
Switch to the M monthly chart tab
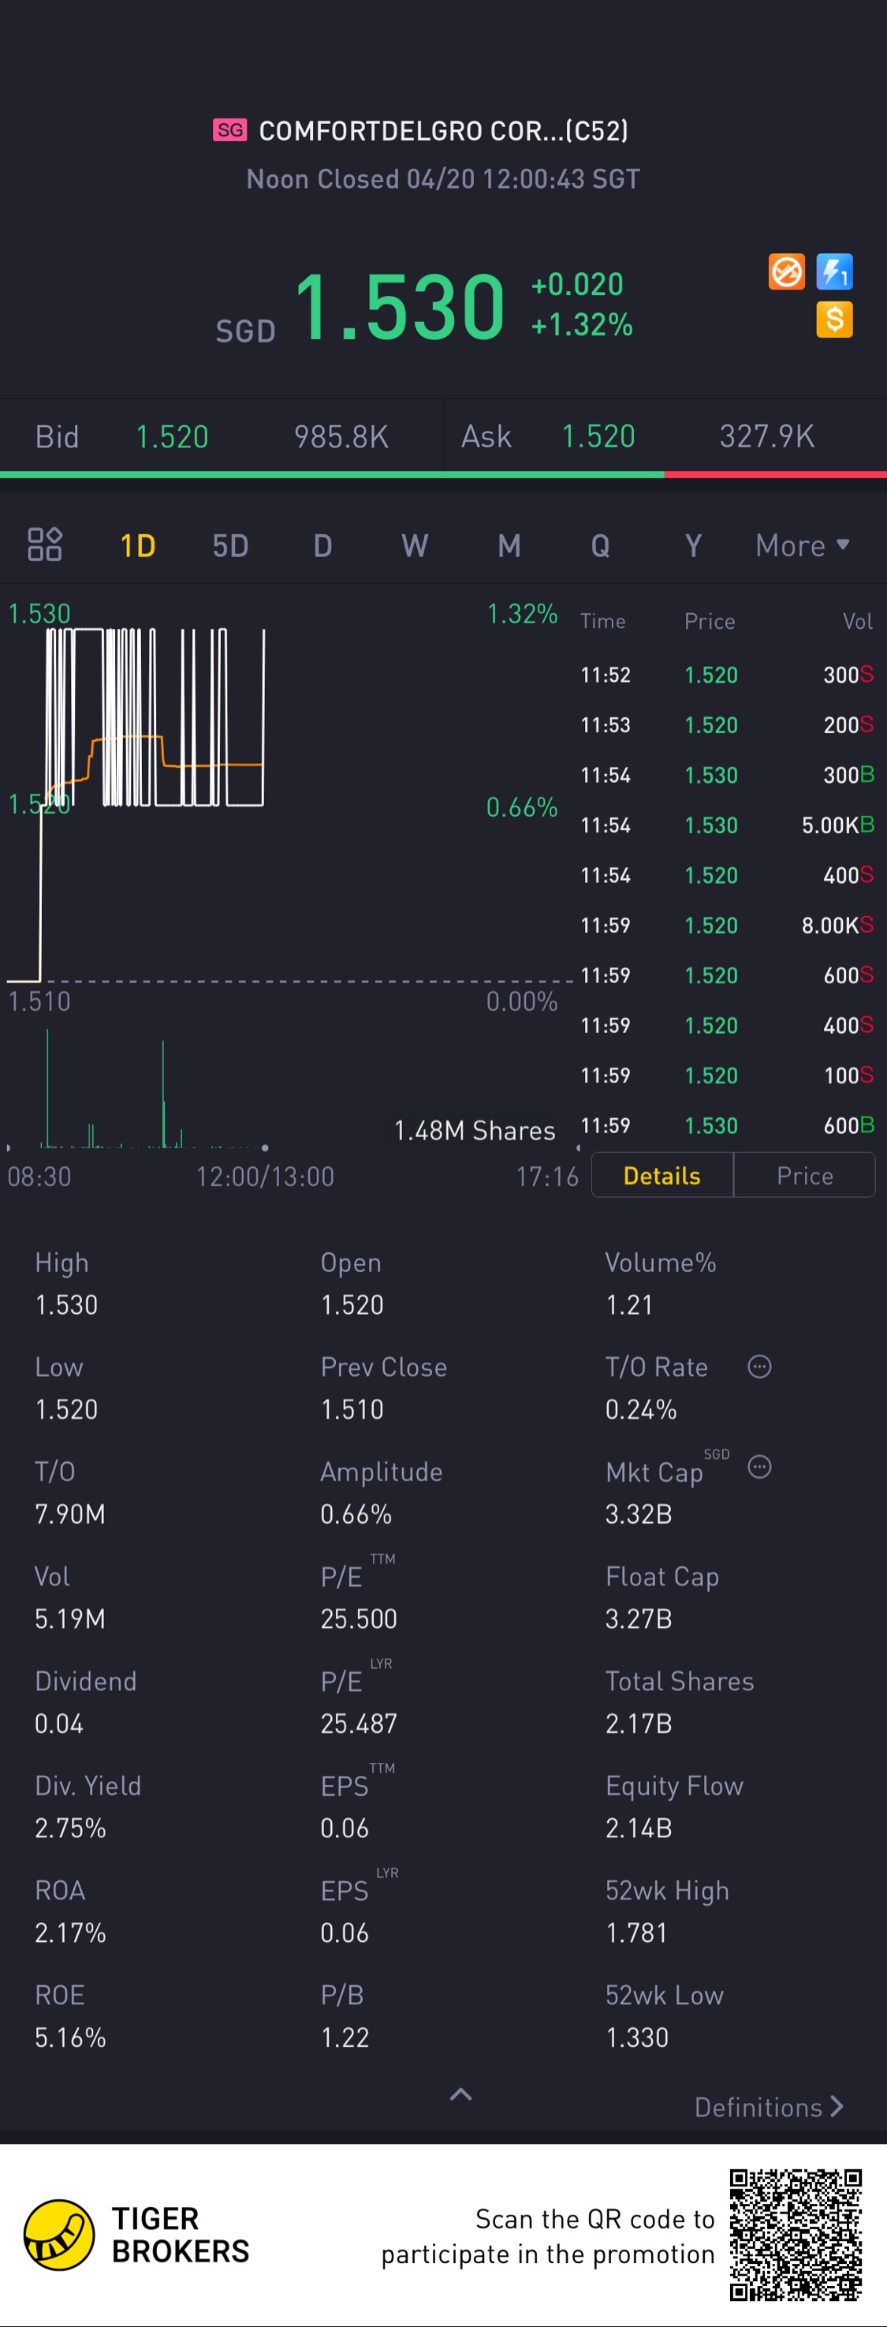[x=509, y=545]
